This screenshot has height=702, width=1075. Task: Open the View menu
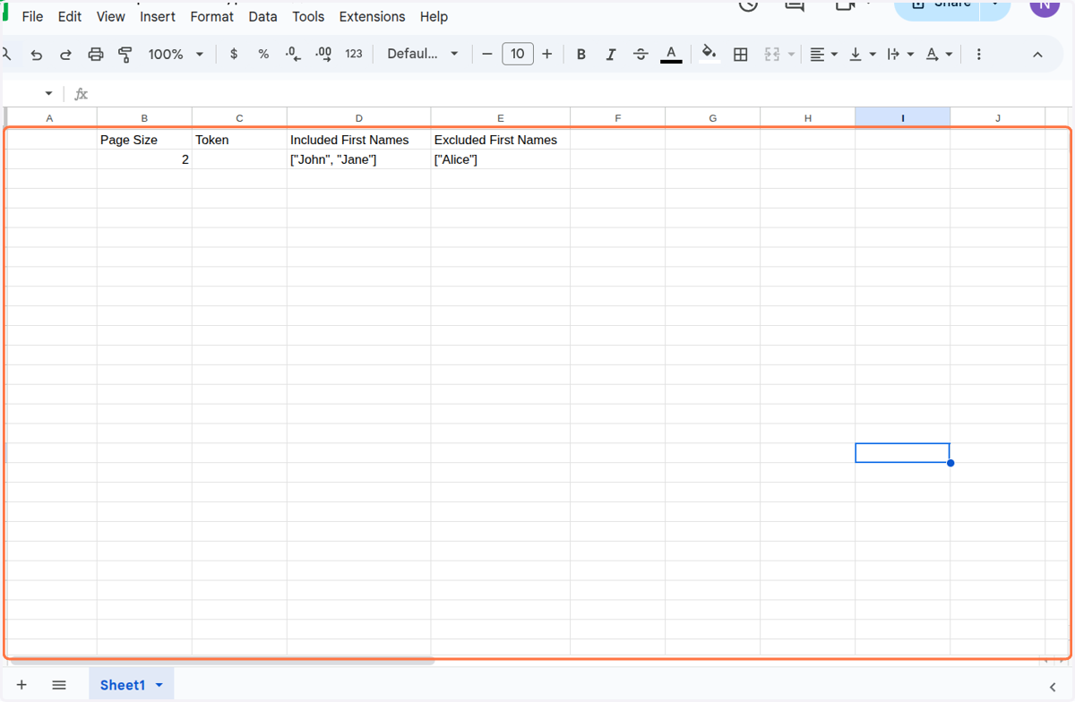(111, 16)
